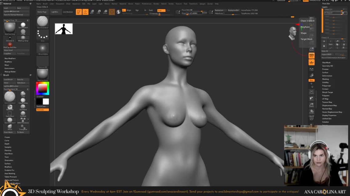Activate the Edit mode button
This screenshot has height=196, width=350.
point(78,12)
